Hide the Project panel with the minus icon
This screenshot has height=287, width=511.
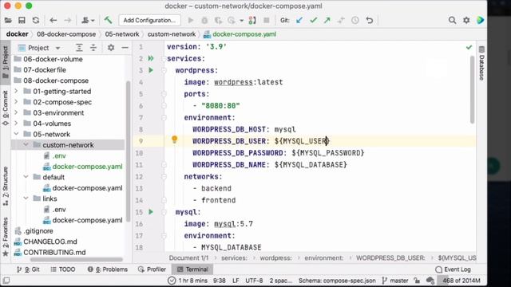pos(125,48)
